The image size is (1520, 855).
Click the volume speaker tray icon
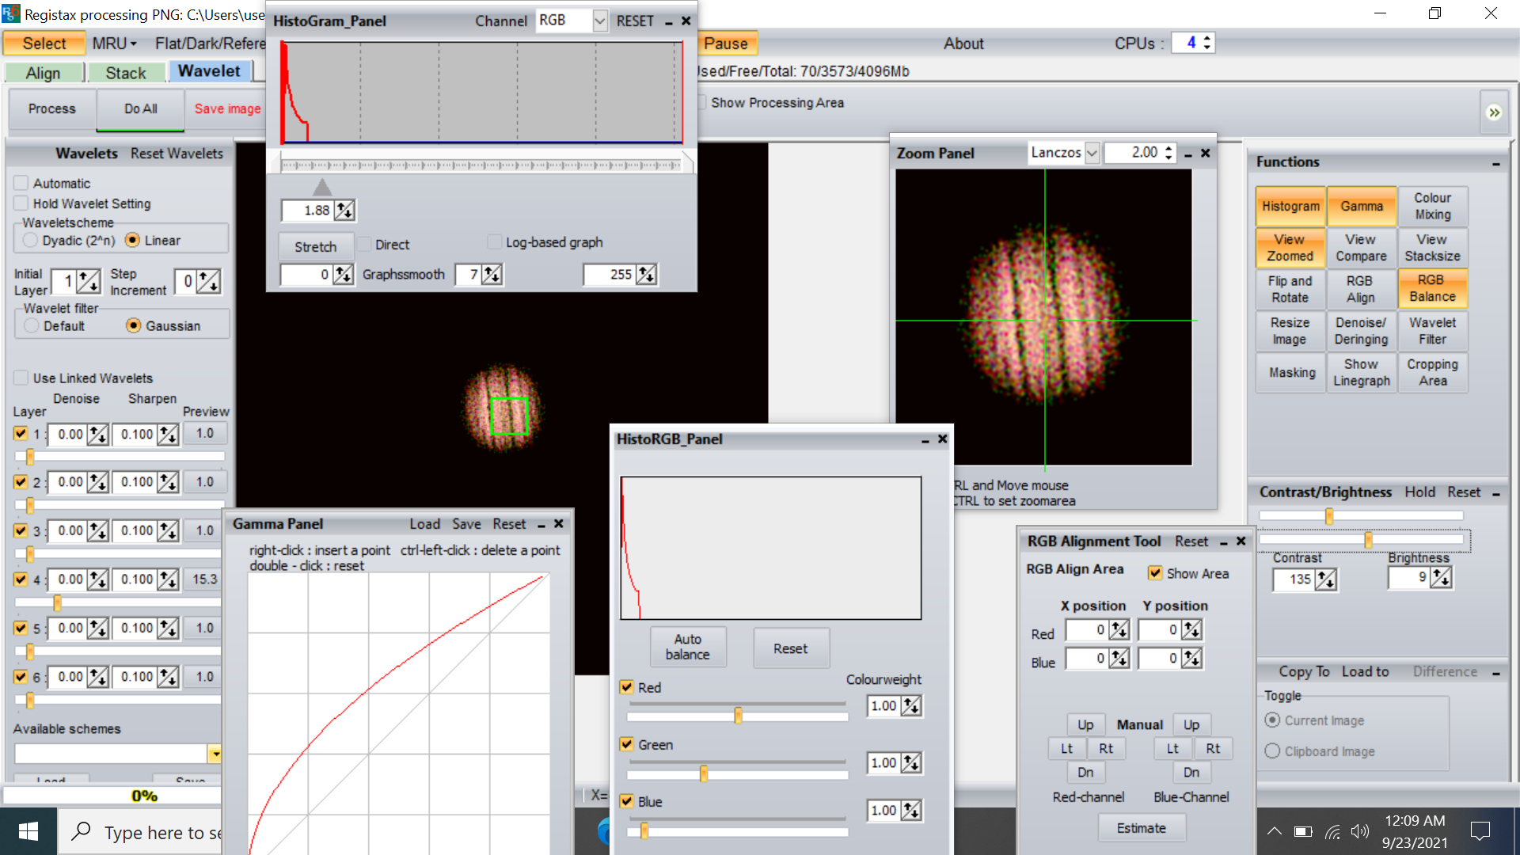point(1360,831)
